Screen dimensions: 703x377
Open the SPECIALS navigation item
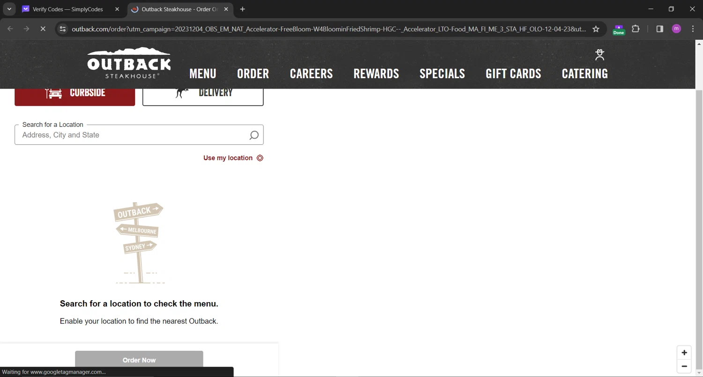tap(442, 74)
